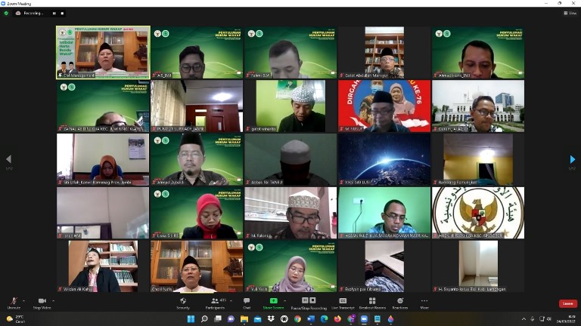The image size is (581, 326).
Task: Open Dropbox from taskbar
Action: pos(271,318)
